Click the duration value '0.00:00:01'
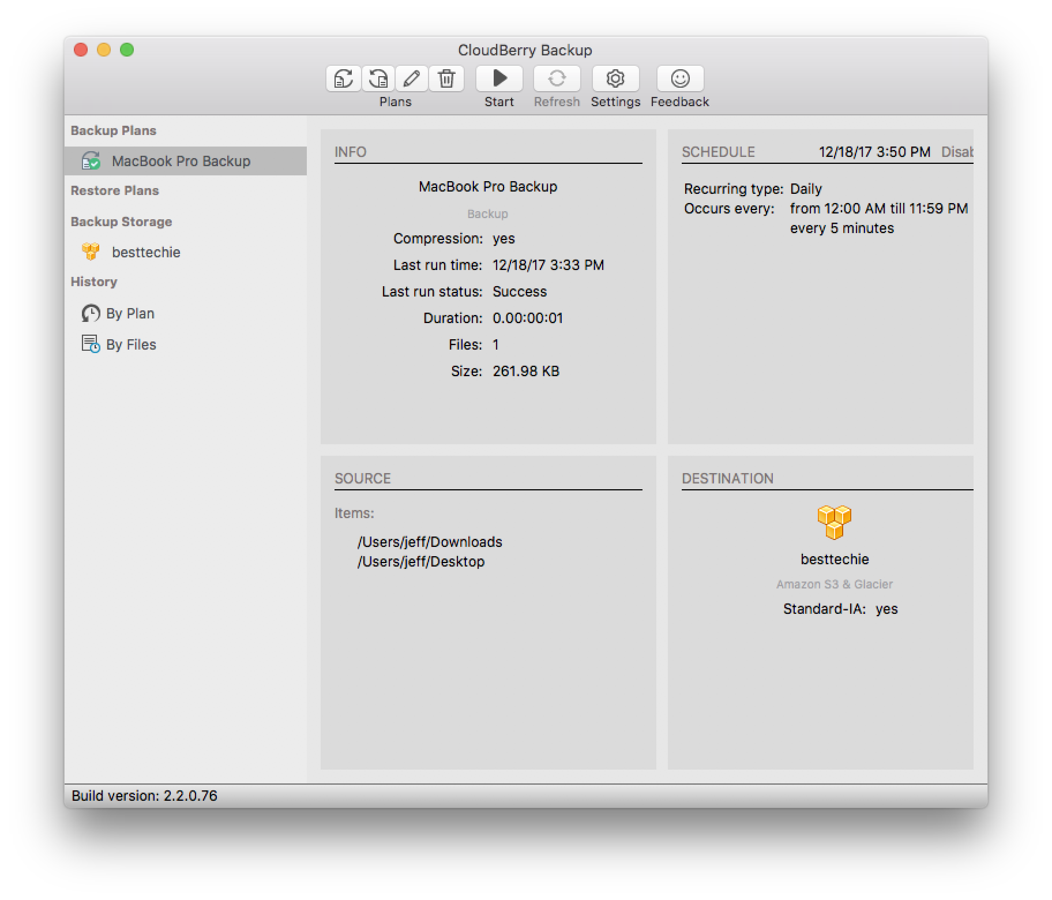Screen dimensions: 1052x900 [x=528, y=318]
